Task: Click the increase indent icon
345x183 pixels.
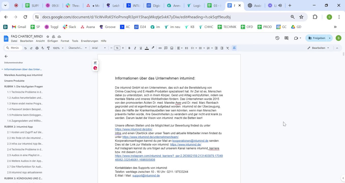Action: point(222,48)
